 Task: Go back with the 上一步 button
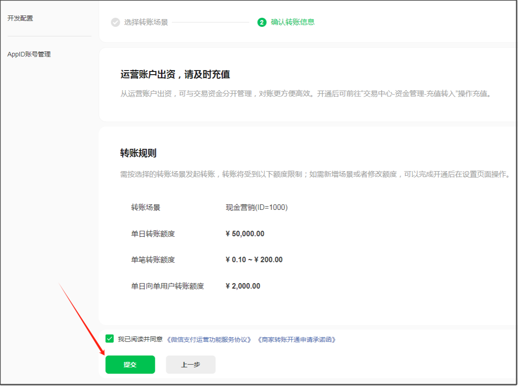(190, 365)
